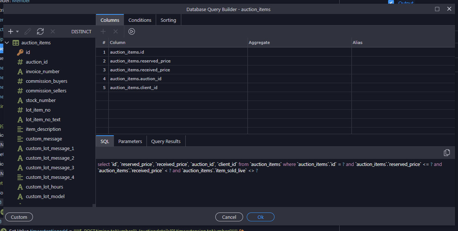Toggle the Output checkbox
This screenshot has height=231, width=458.
(x=391, y=3)
